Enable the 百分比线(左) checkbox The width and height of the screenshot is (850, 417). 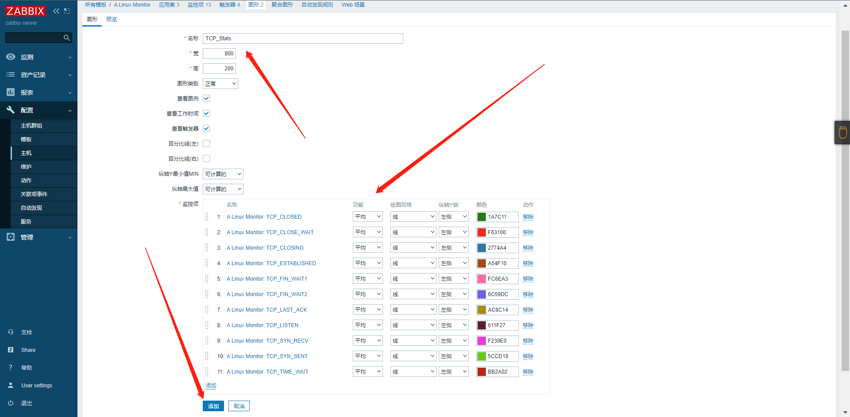[206, 143]
